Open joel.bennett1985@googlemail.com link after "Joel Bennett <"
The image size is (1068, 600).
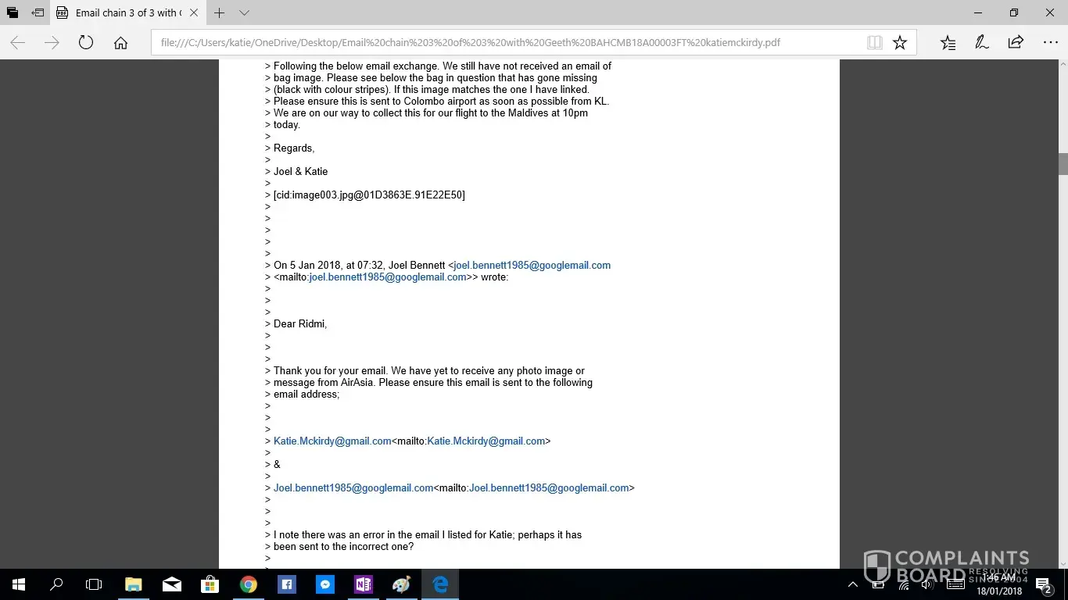(x=532, y=266)
